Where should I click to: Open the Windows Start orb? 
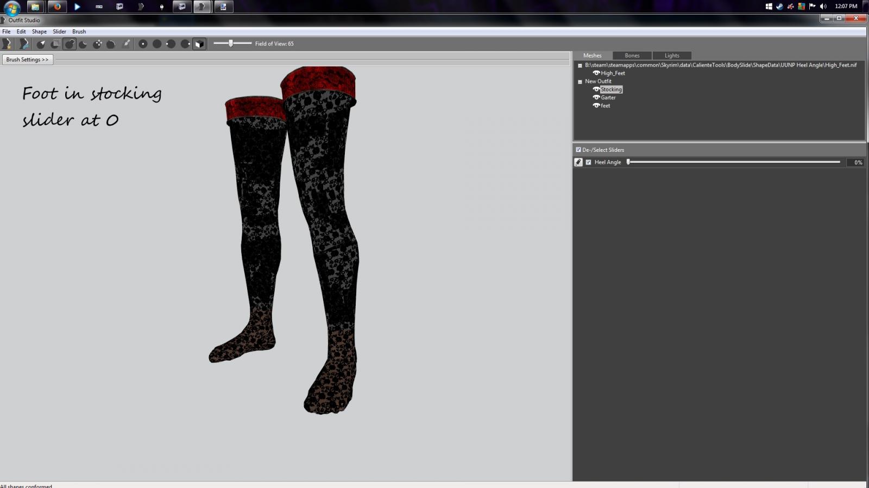12,8
